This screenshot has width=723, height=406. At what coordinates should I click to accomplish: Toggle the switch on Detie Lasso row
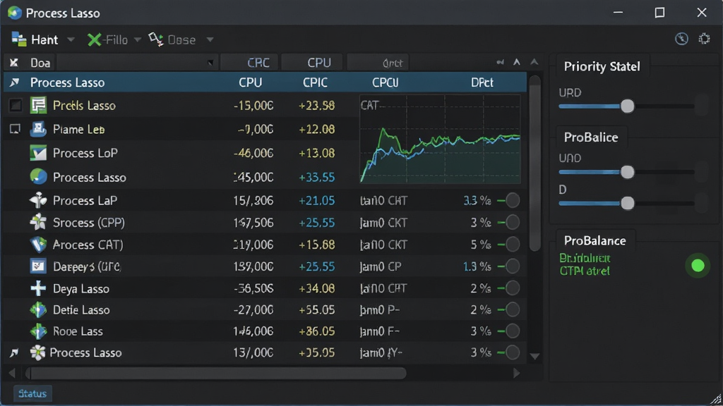[x=508, y=310]
